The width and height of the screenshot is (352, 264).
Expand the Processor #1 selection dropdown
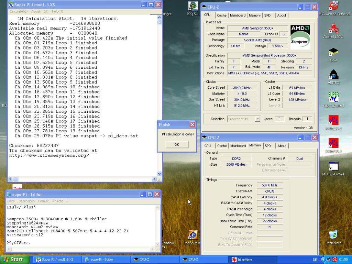pyautogui.click(x=257, y=119)
